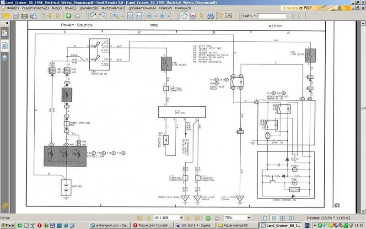The height and width of the screenshot is (229, 366).
Task: Switch to single page layout view
Action: point(265,218)
